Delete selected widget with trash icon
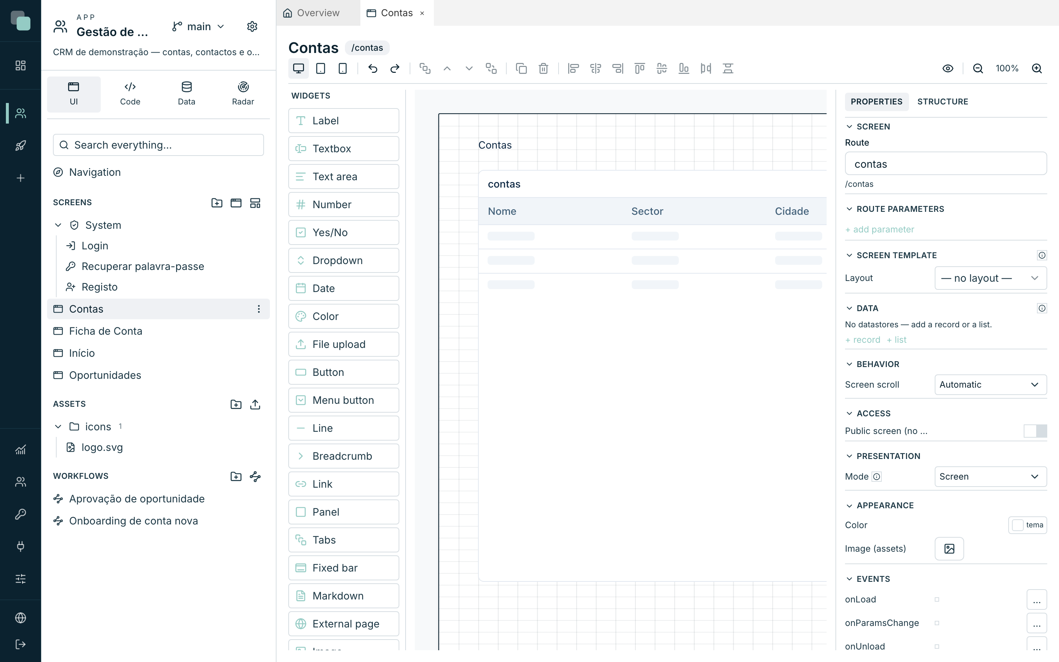This screenshot has height=662, width=1059. 543,68
